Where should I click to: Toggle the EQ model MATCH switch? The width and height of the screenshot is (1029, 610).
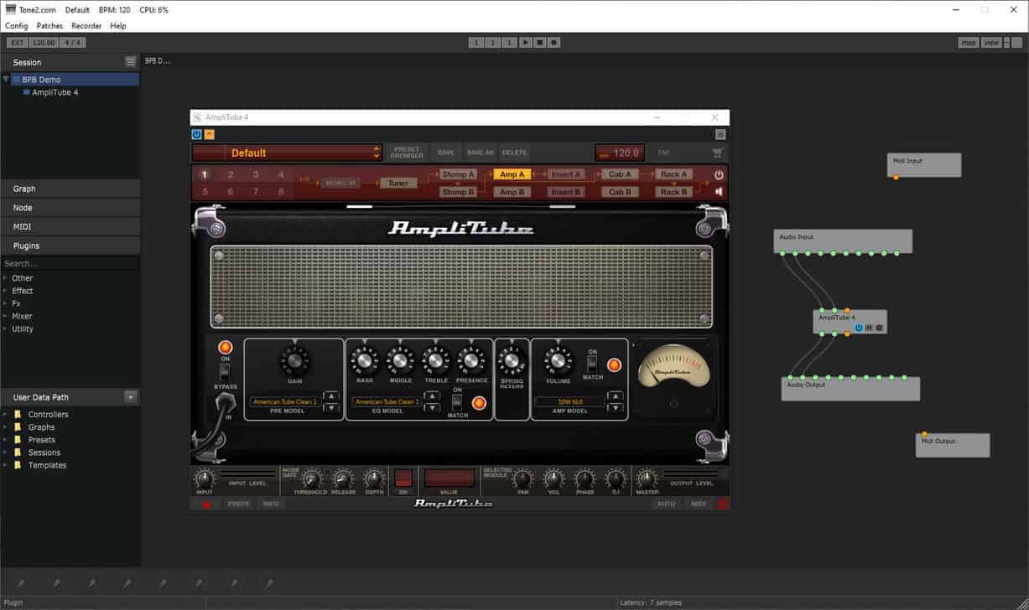coord(457,402)
